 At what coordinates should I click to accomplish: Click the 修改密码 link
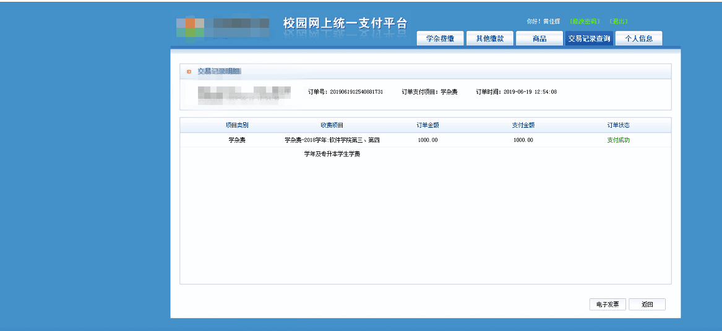point(585,22)
